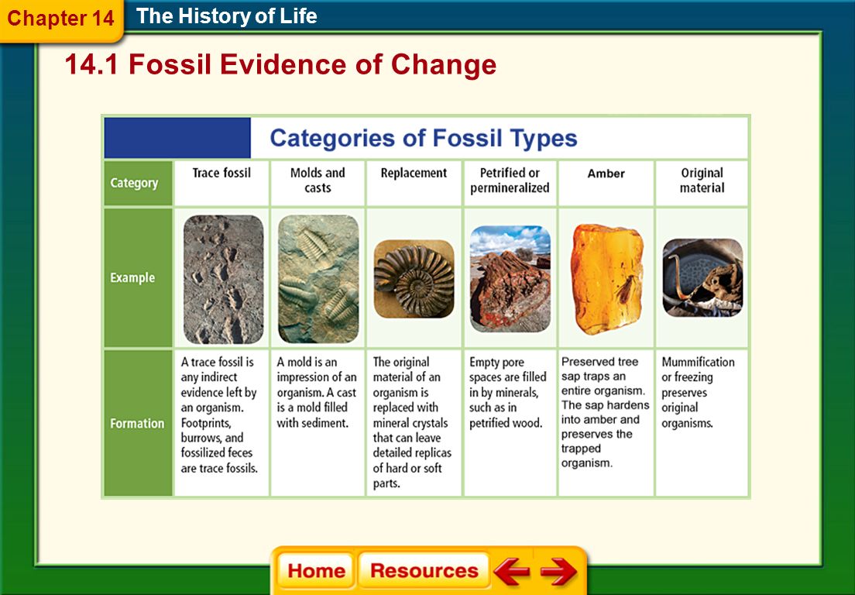Advance to next slide with right arrow
The image size is (855, 595).
(x=558, y=571)
